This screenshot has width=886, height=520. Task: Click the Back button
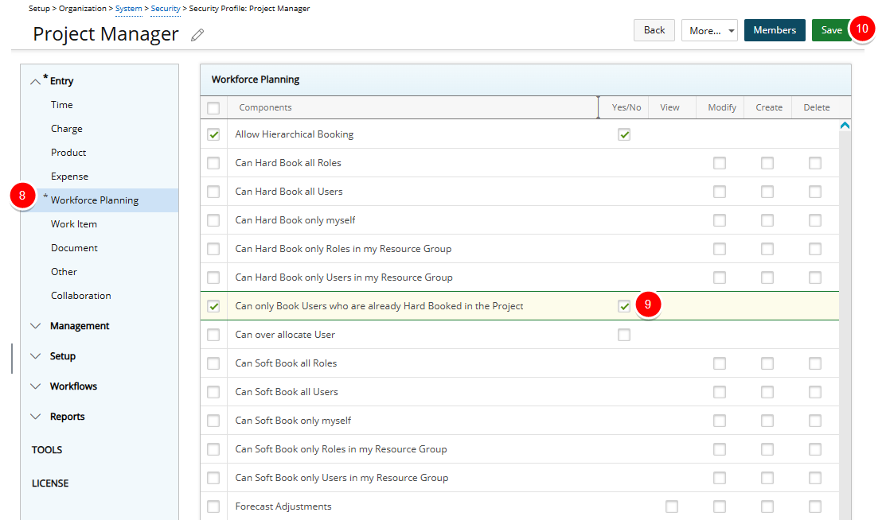[x=654, y=29]
